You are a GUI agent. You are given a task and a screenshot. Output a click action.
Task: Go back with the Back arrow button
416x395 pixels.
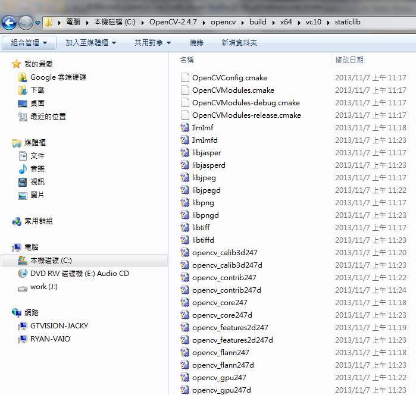(x=10, y=23)
